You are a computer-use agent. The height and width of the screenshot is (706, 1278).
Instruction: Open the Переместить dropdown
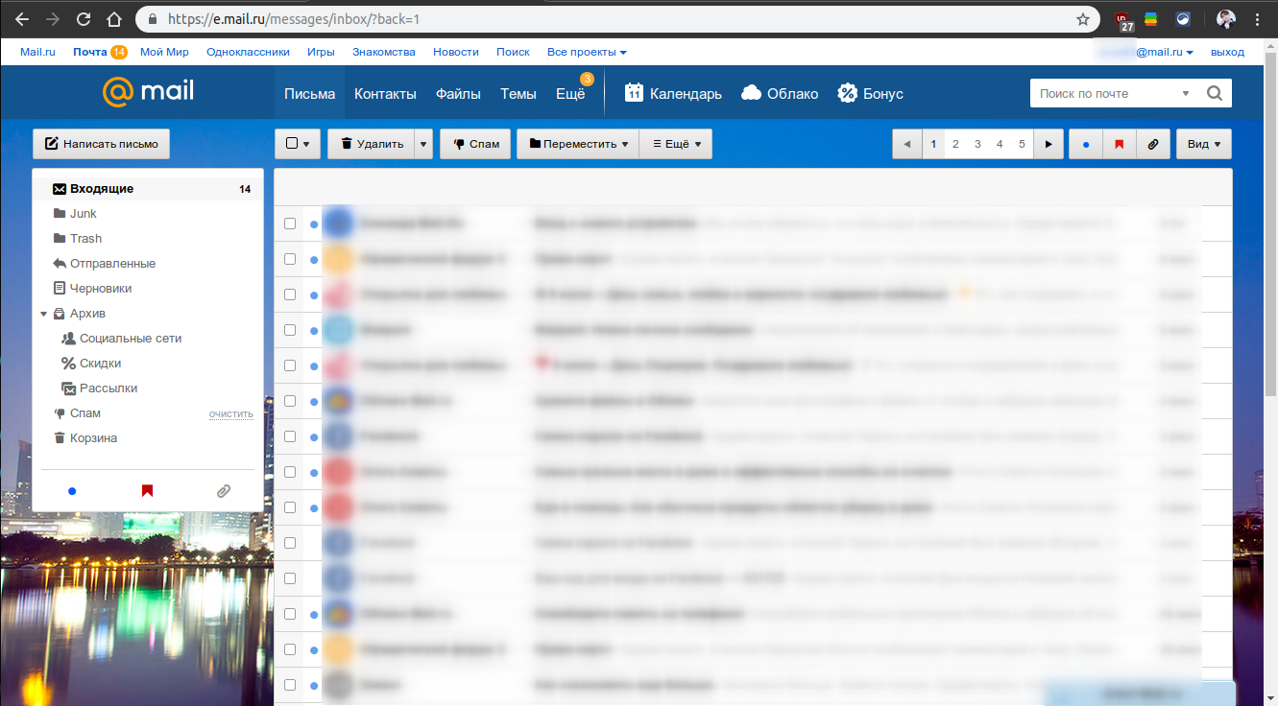click(x=578, y=144)
